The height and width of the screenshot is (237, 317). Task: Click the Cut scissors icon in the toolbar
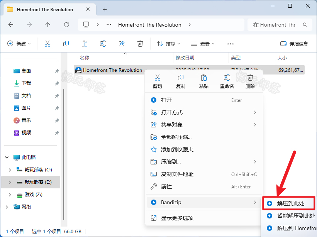[47, 44]
